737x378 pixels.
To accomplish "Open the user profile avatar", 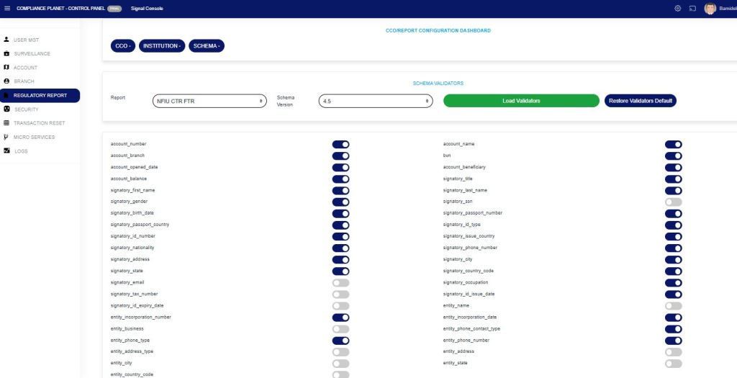I will click(x=710, y=9).
